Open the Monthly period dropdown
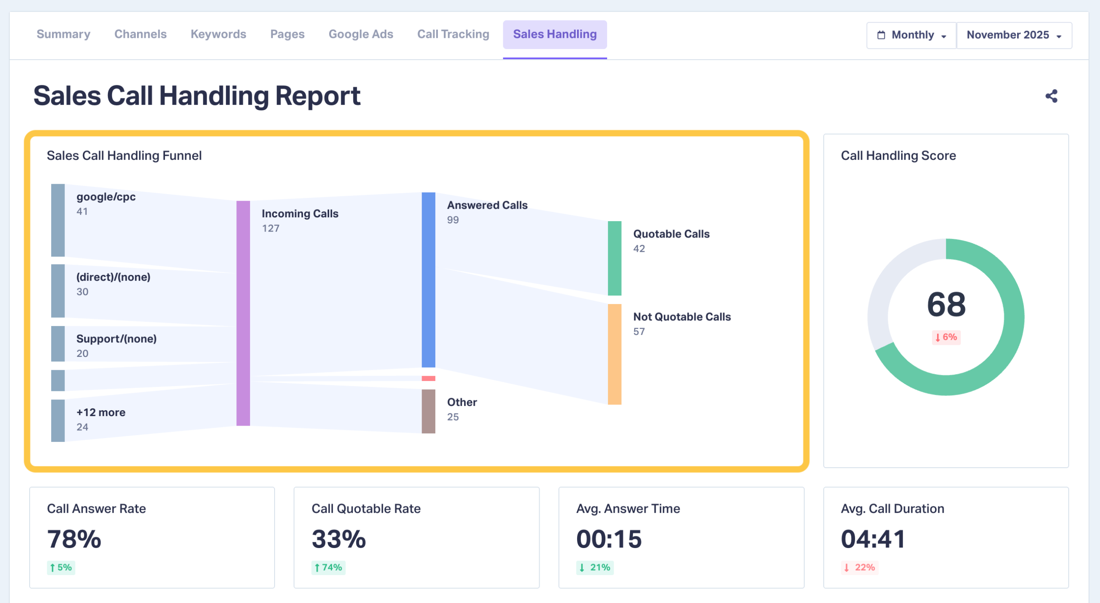Screen dimensions: 1100x603 [911, 35]
